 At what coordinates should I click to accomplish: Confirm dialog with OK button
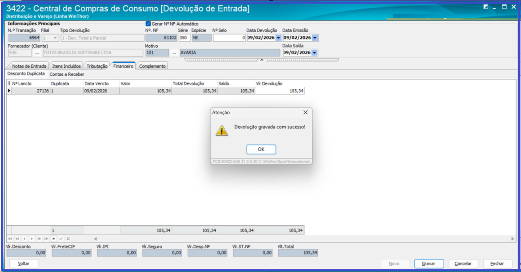[x=261, y=149]
